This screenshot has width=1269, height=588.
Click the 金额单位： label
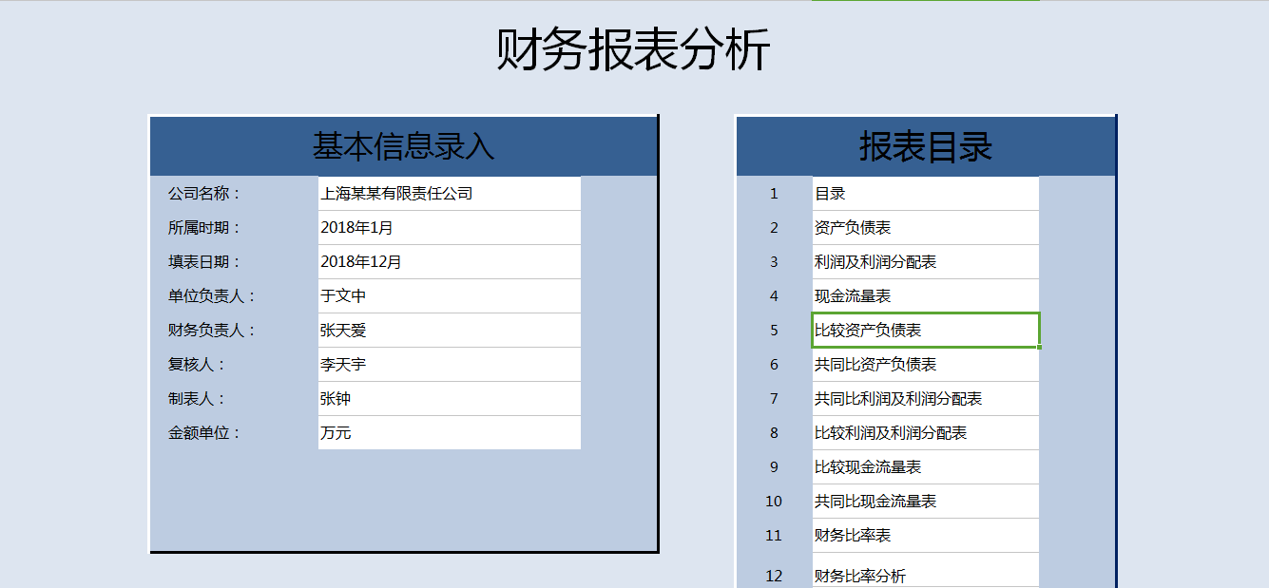tap(204, 433)
